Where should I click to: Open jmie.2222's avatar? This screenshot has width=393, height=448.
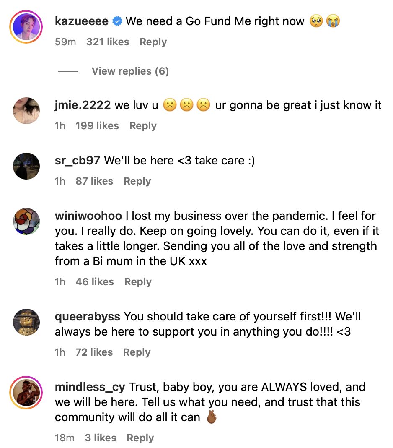click(x=26, y=111)
